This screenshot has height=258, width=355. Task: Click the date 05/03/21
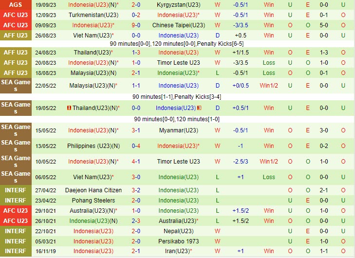coord(45,241)
